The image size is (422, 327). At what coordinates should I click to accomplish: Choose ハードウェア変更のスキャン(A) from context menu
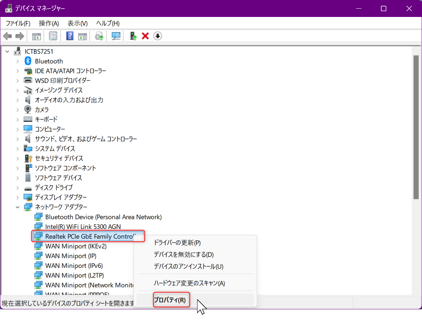point(195,283)
